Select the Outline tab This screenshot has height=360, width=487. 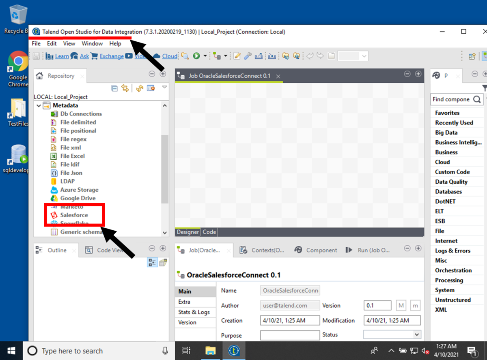[x=57, y=250]
